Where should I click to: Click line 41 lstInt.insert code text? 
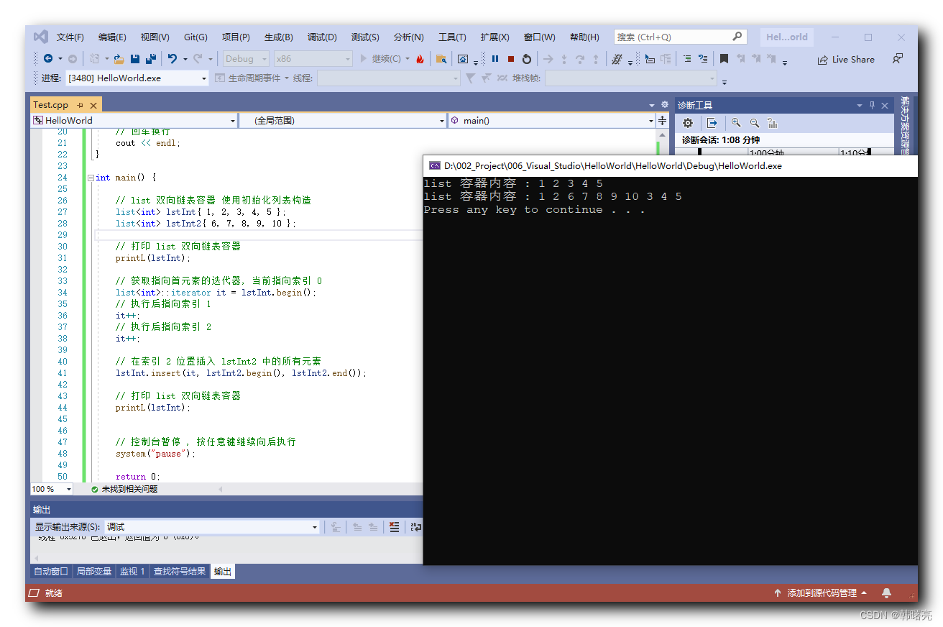pos(241,373)
